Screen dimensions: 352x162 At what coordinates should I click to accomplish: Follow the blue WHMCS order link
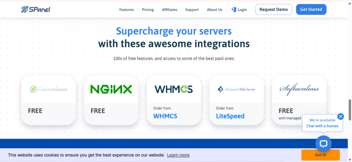tap(165, 116)
